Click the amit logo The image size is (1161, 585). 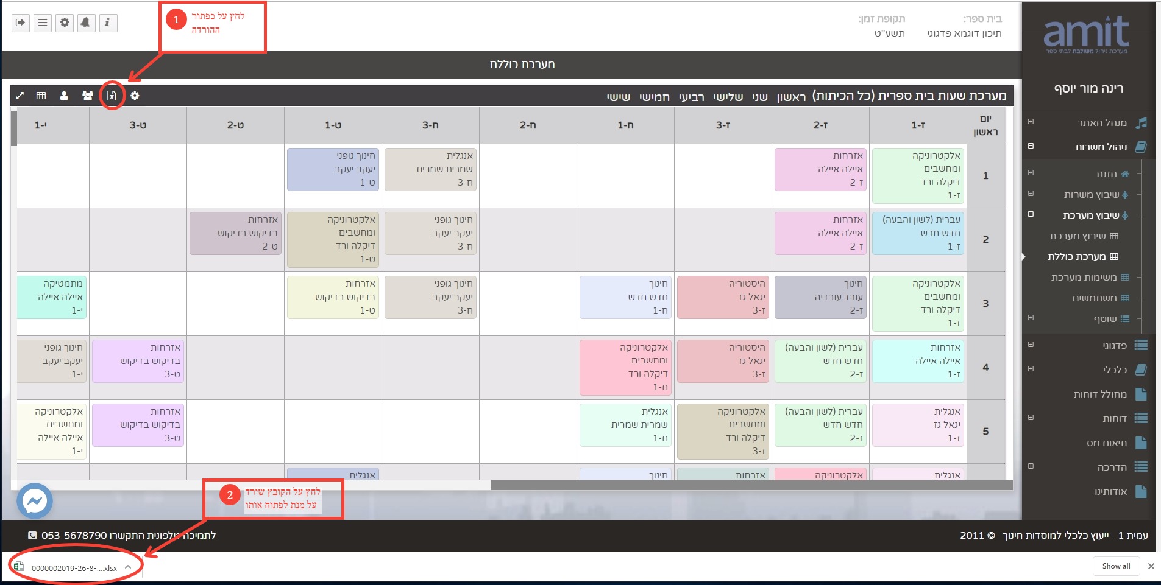pyautogui.click(x=1087, y=33)
